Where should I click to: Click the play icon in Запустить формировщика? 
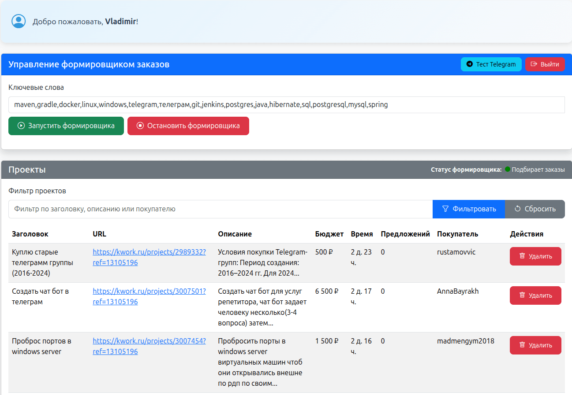click(21, 126)
